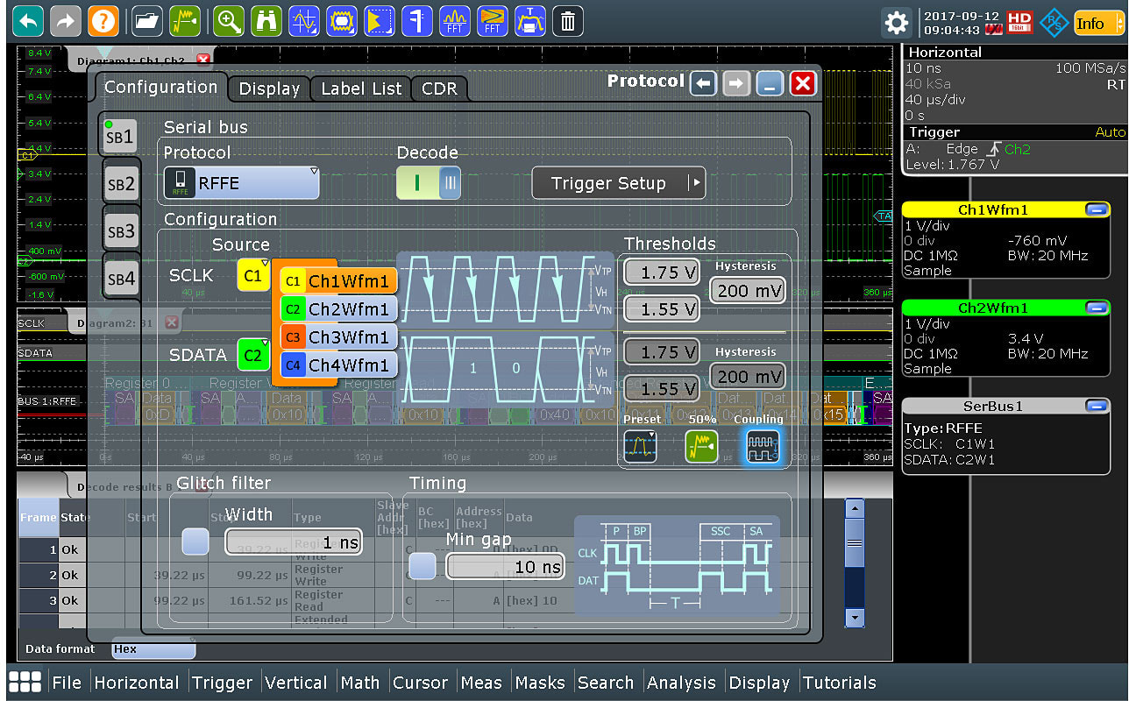
Task: Go to next Protocol dialog arrow
Action: [736, 83]
